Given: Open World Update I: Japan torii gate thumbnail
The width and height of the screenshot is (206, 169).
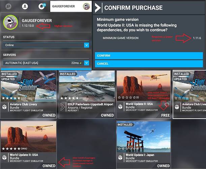Looking at the screenshot, I should tap(144, 137).
